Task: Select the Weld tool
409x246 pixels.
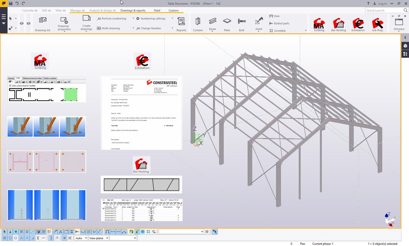Action: coord(258,24)
